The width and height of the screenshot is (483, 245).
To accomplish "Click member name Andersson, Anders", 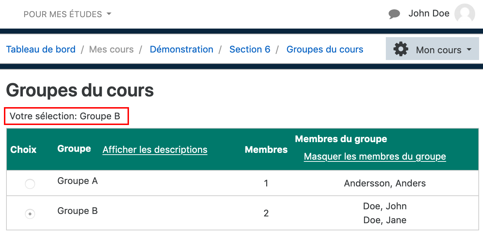I will (385, 184).
